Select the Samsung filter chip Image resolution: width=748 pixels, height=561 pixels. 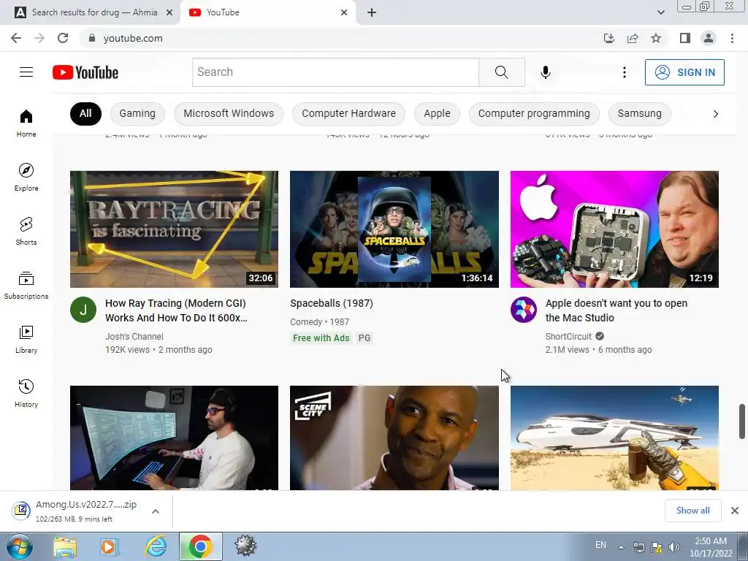[640, 113]
